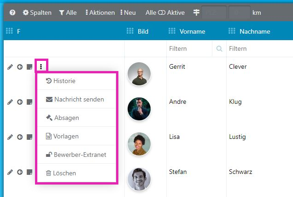Viewport: 293px width, 197px height.
Task: Click the first km distance input field
Action: click(x=214, y=13)
